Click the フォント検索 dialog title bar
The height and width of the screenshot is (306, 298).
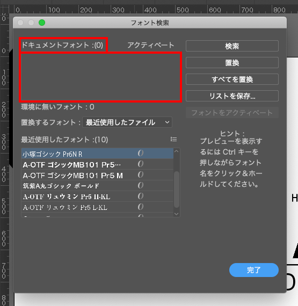(x=150, y=23)
